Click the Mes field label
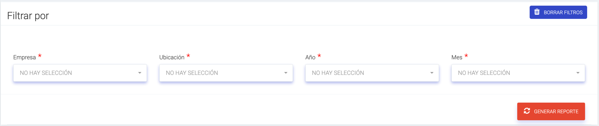Image resolution: width=599 pixels, height=126 pixels. [457, 57]
